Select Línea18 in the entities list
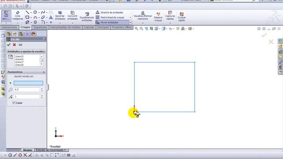 click(19, 65)
